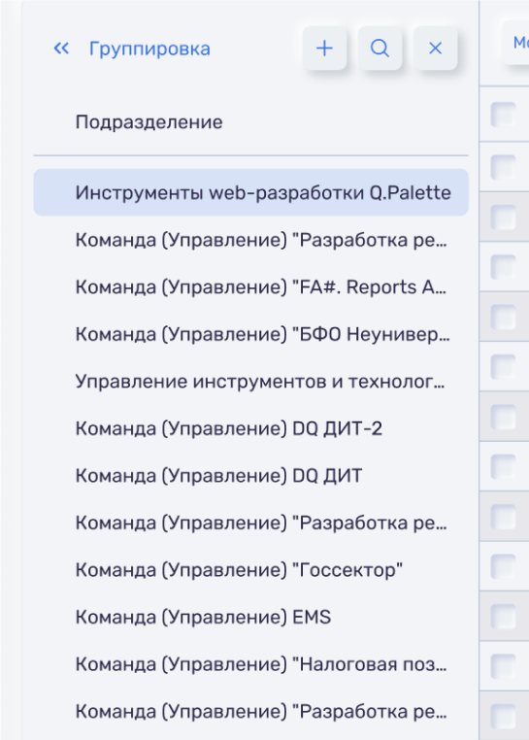Select Команда (Управление) "FA#. Reports A..." item
529x740 pixels.
click(x=251, y=286)
